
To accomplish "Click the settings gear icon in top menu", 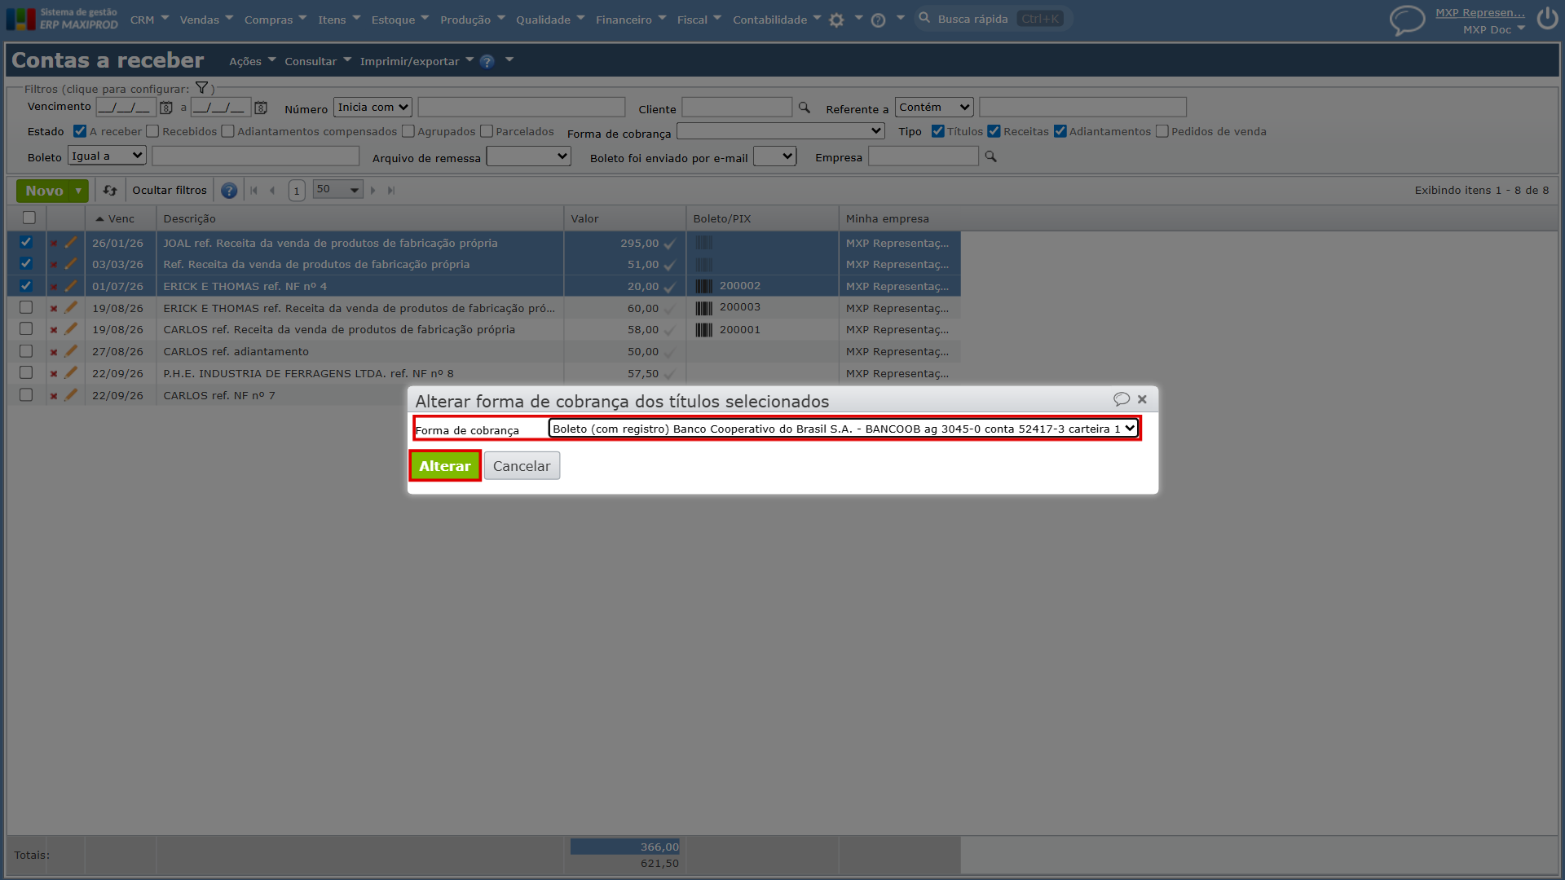I will click(836, 20).
